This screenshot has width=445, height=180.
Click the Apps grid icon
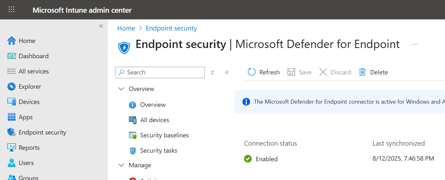[x=11, y=117]
